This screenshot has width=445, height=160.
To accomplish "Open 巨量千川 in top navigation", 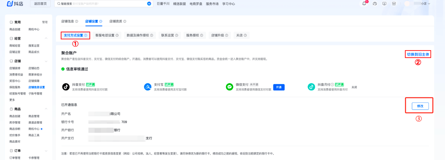I will [163, 4].
